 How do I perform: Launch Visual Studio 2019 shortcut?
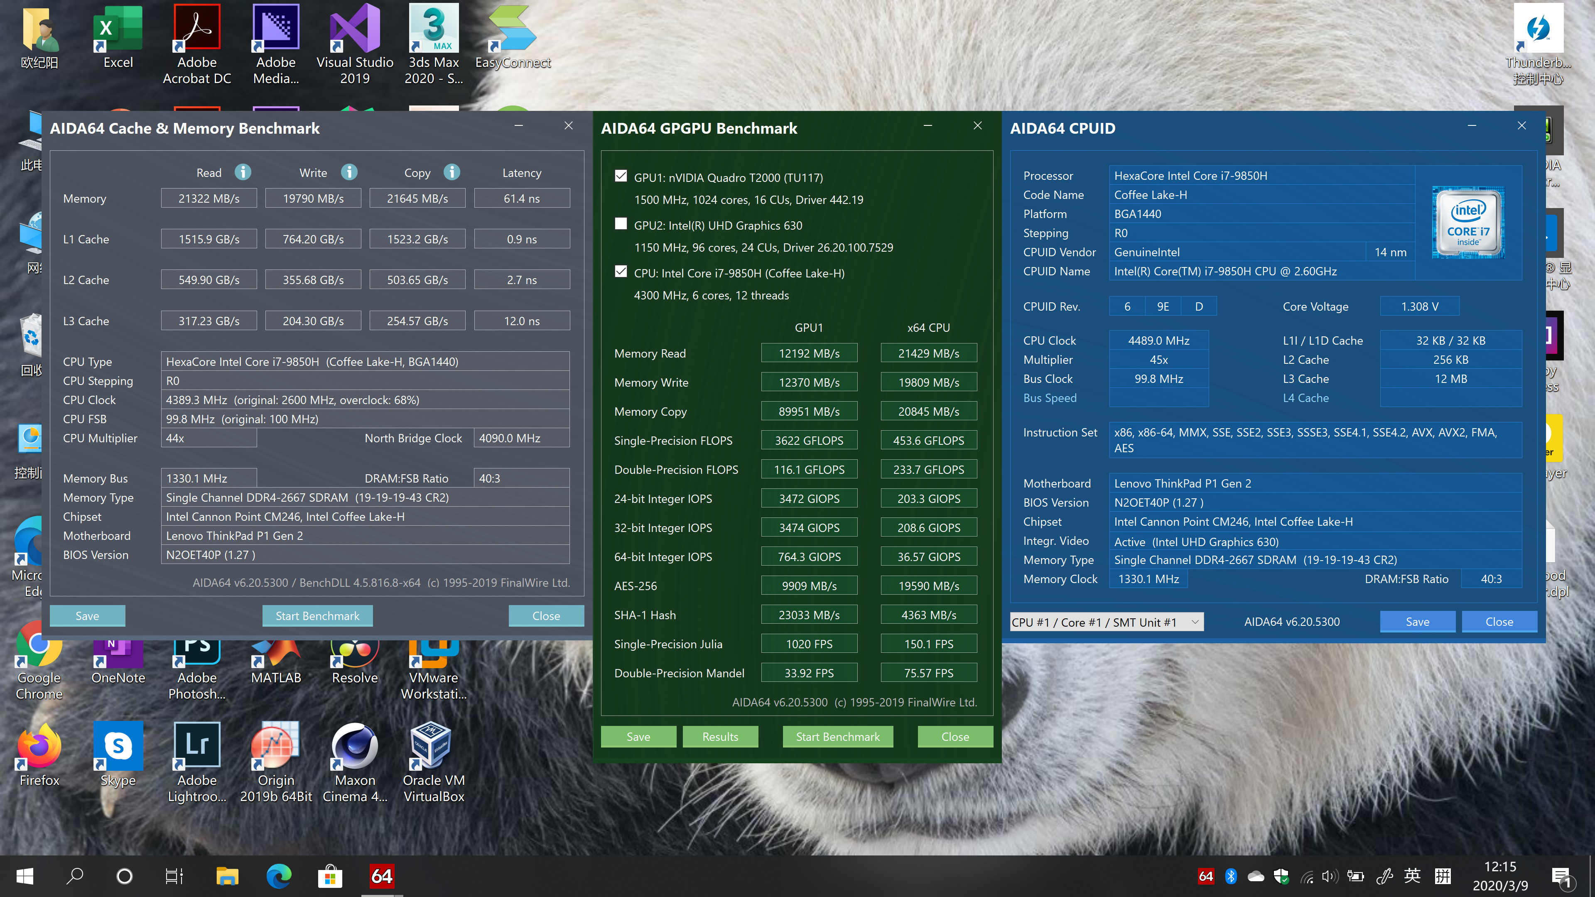[355, 44]
